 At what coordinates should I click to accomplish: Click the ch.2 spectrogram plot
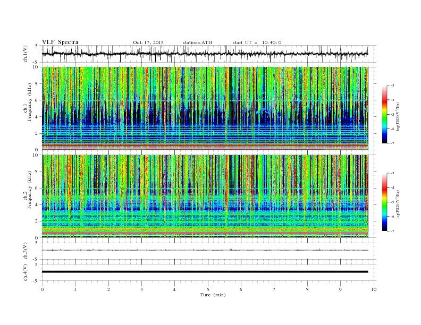tap(205, 196)
